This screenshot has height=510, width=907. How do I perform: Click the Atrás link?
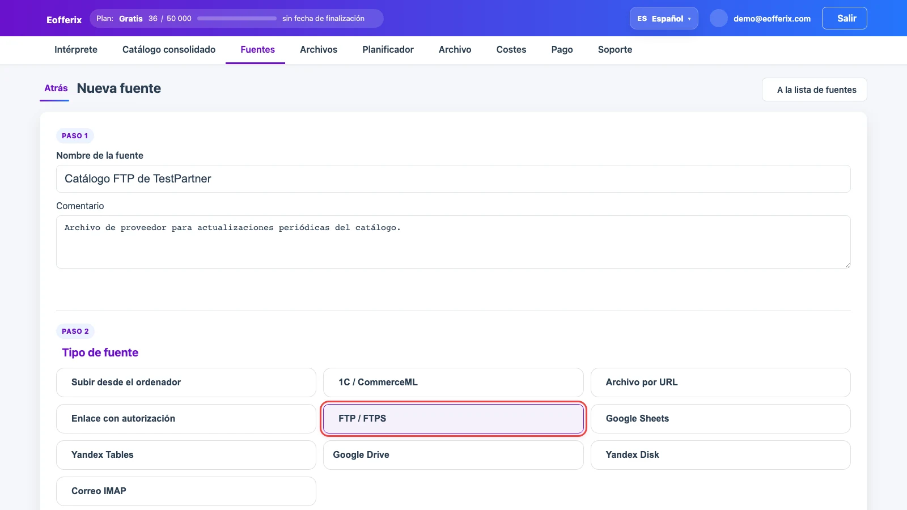(55, 88)
